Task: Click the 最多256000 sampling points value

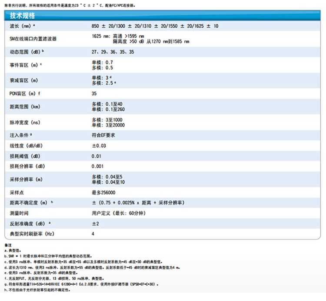Action: 103,192
